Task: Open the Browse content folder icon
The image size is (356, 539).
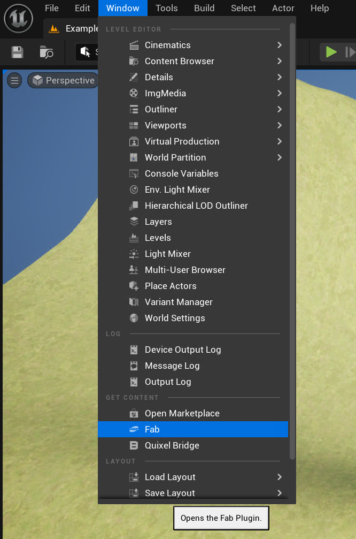Action: pyautogui.click(x=47, y=52)
